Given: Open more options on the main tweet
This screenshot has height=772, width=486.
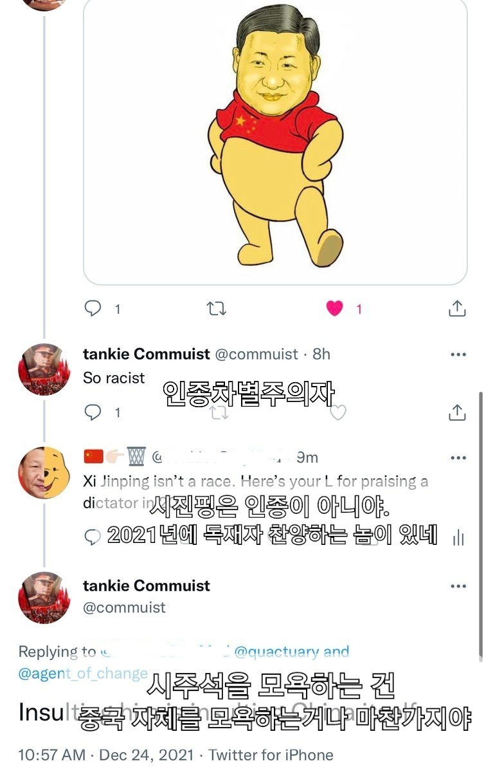Looking at the screenshot, I should coord(458,586).
